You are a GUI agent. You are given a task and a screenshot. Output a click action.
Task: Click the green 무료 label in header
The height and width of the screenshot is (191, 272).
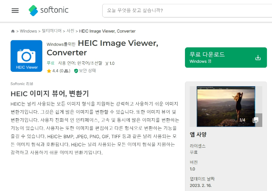coord(51,63)
